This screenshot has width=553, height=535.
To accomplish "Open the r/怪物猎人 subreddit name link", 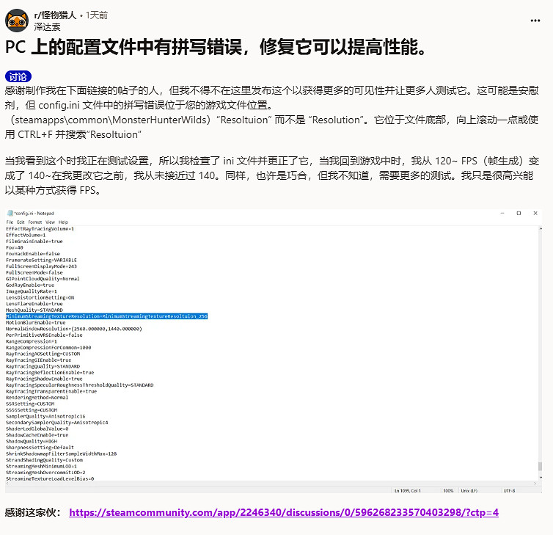I will (55, 15).
